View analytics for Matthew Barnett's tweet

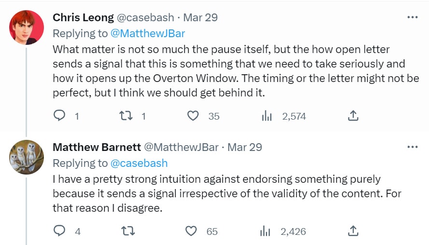pyautogui.click(x=265, y=231)
